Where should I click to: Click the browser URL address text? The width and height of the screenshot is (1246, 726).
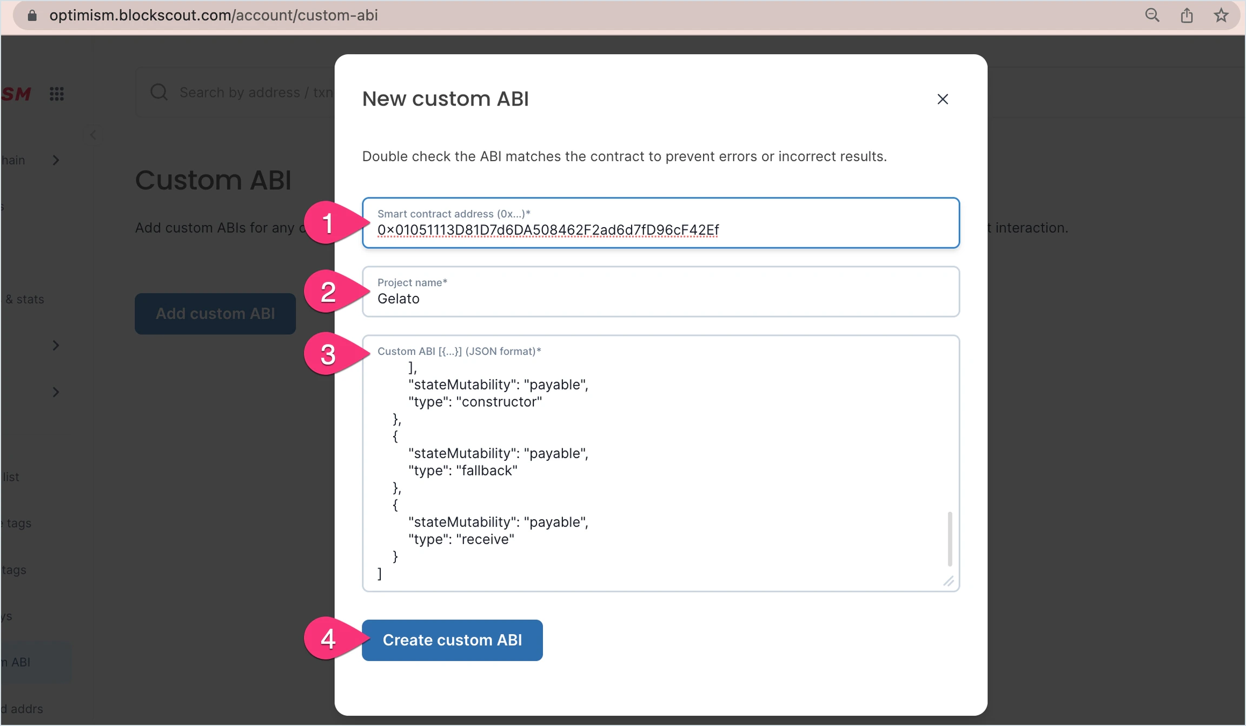[x=214, y=15]
